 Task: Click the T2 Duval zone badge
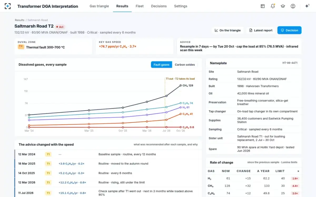21,46
